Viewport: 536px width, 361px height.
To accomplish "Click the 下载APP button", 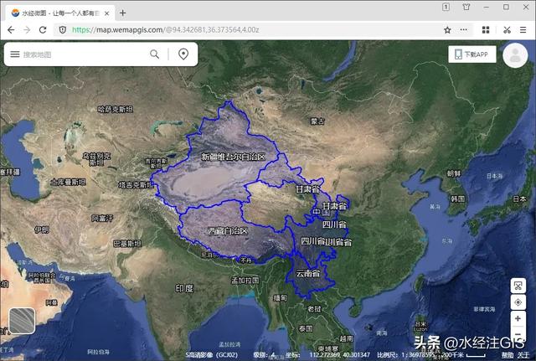I will coord(472,54).
